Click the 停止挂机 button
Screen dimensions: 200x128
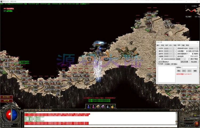194,62
